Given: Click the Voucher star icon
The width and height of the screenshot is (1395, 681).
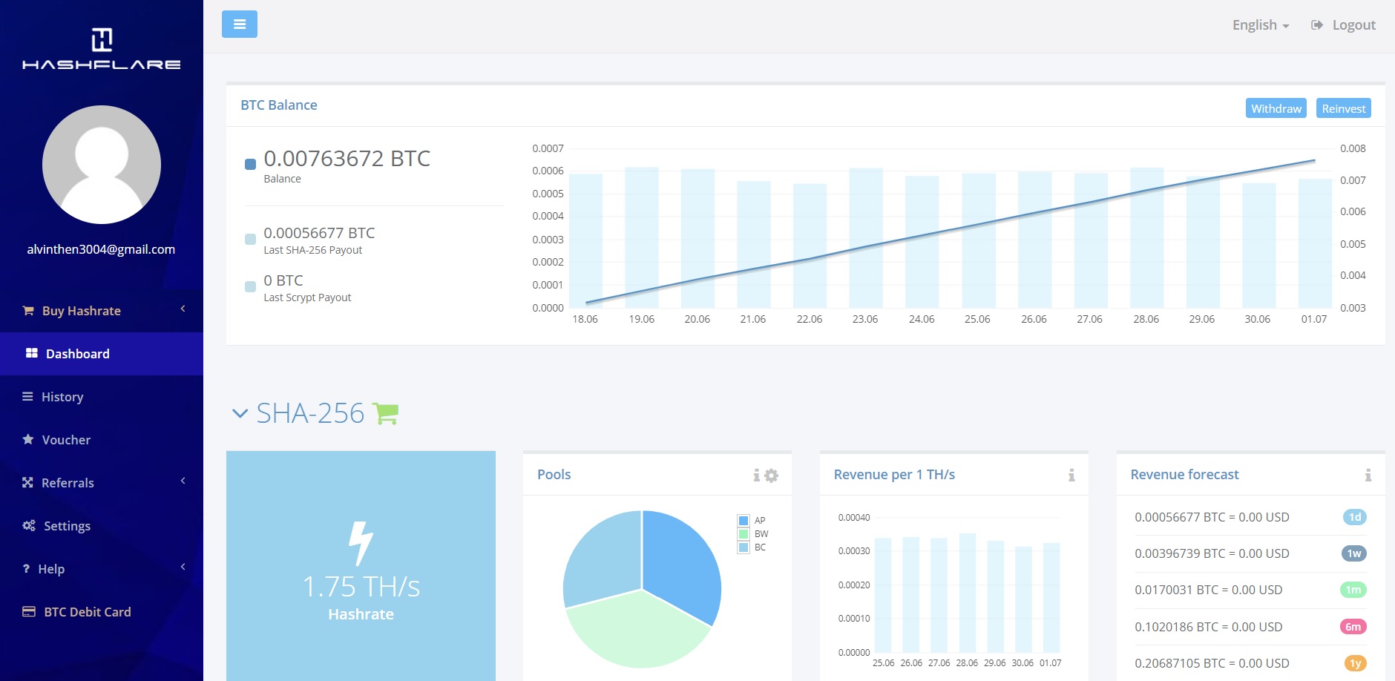Looking at the screenshot, I should point(28,439).
